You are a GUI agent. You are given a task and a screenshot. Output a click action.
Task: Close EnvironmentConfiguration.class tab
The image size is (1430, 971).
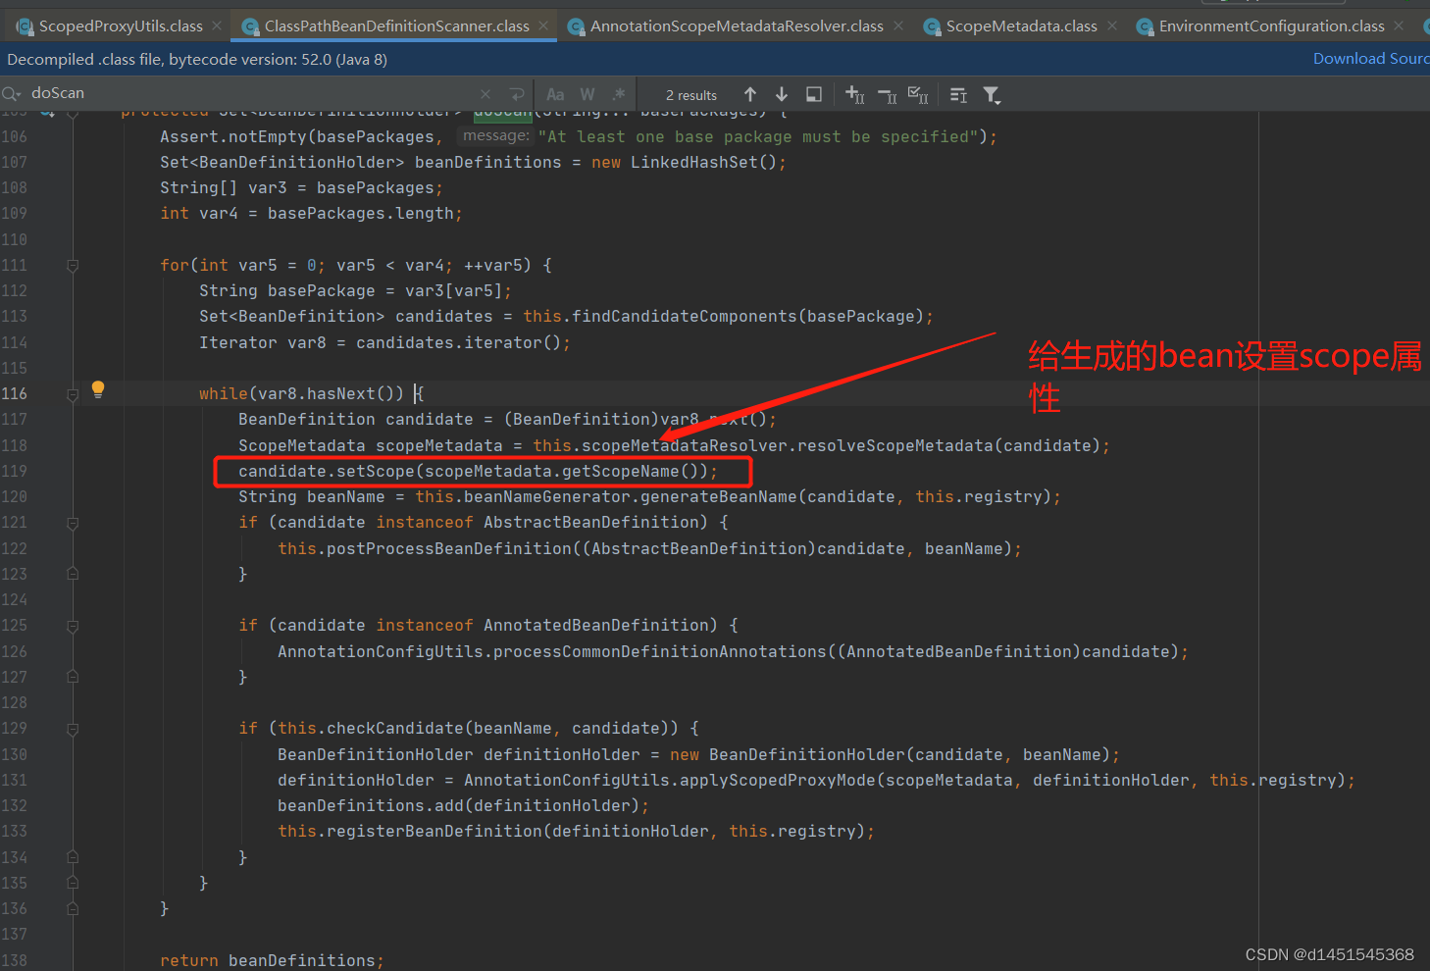point(1399,26)
